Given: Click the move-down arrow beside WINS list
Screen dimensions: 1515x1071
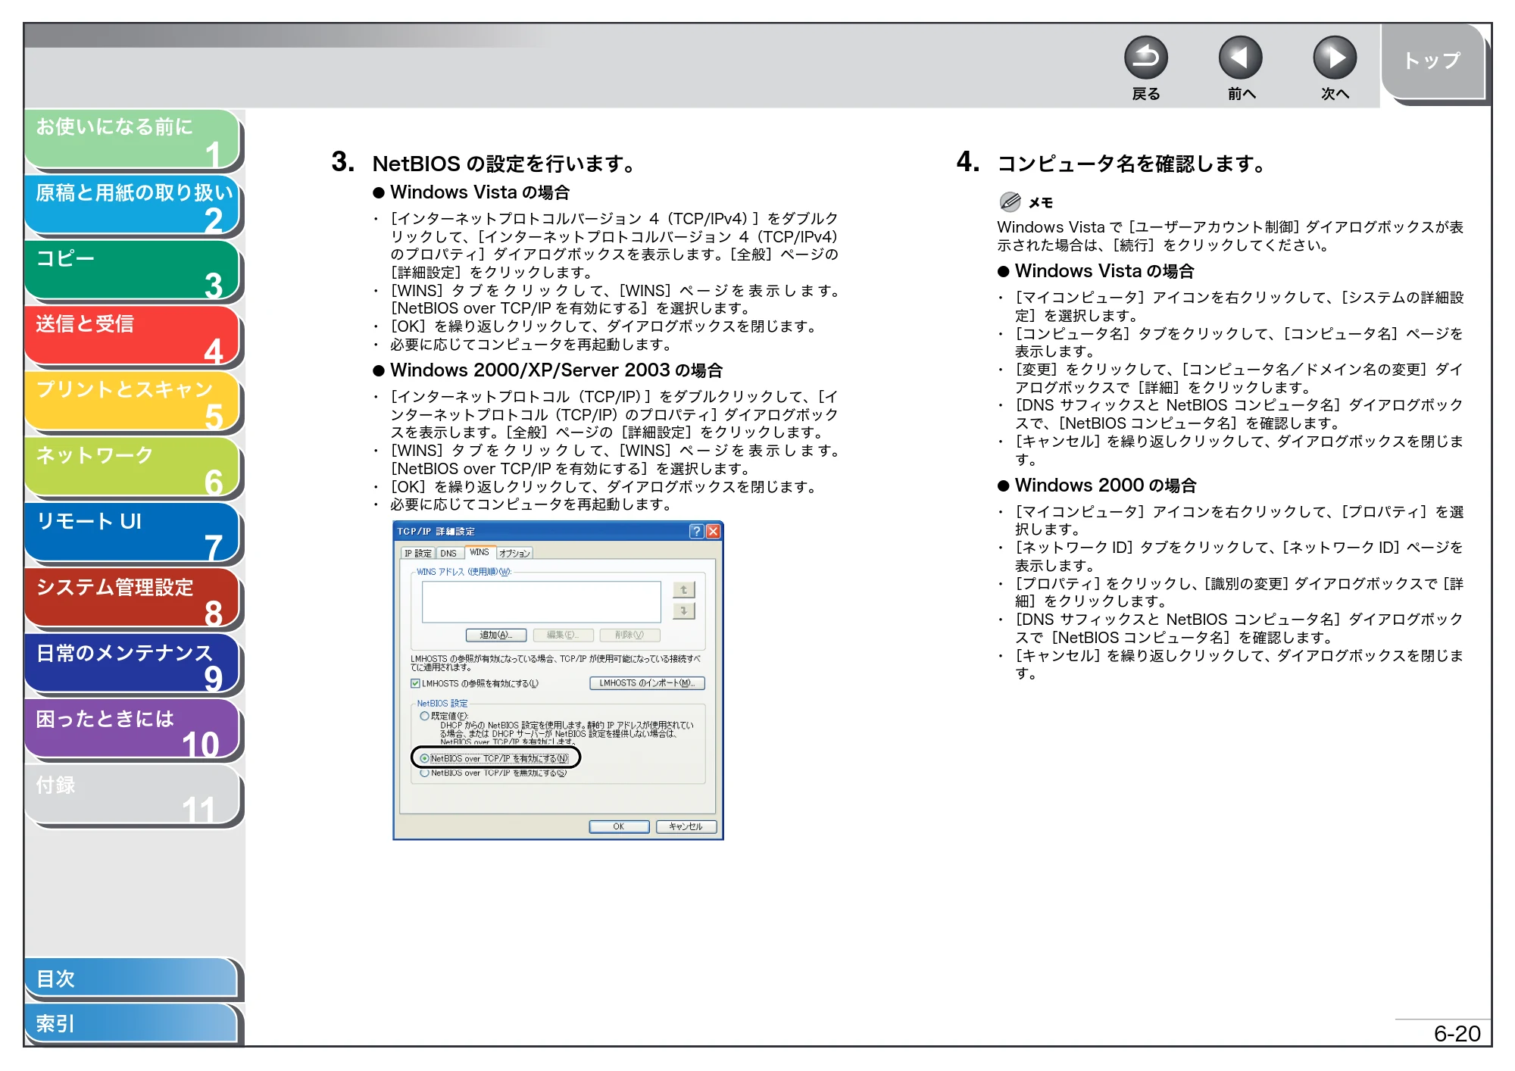Looking at the screenshot, I should 683,610.
